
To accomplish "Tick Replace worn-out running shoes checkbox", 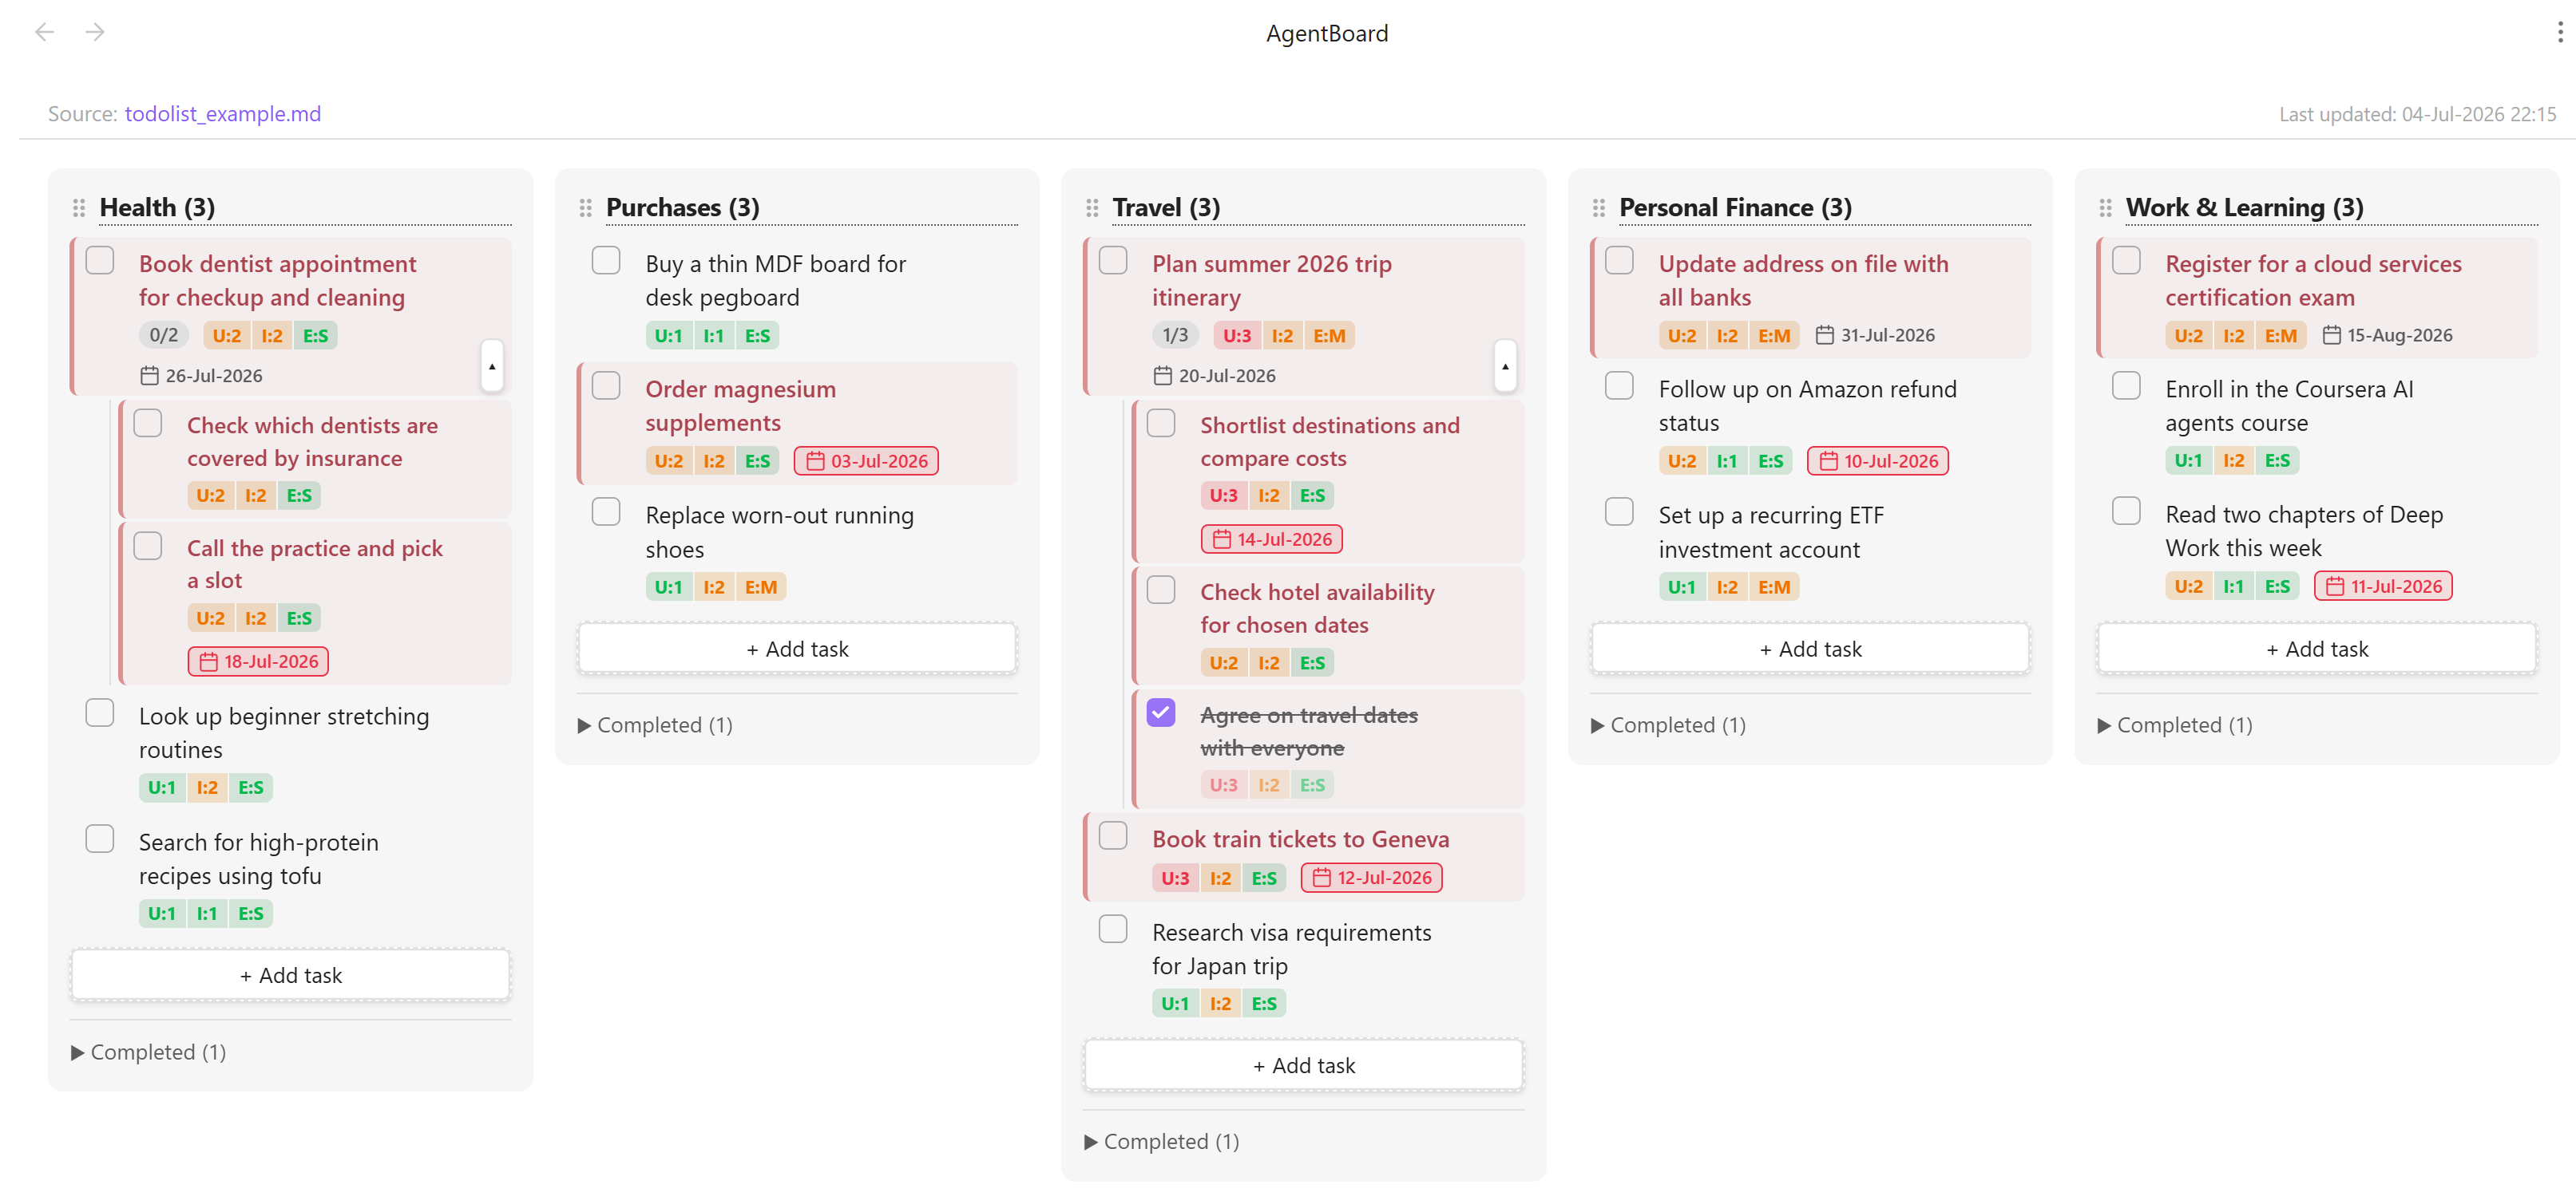I will pyautogui.click(x=606, y=511).
